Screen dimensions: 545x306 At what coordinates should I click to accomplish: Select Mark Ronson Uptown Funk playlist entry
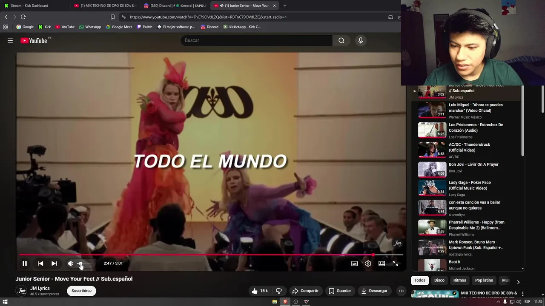click(x=466, y=247)
